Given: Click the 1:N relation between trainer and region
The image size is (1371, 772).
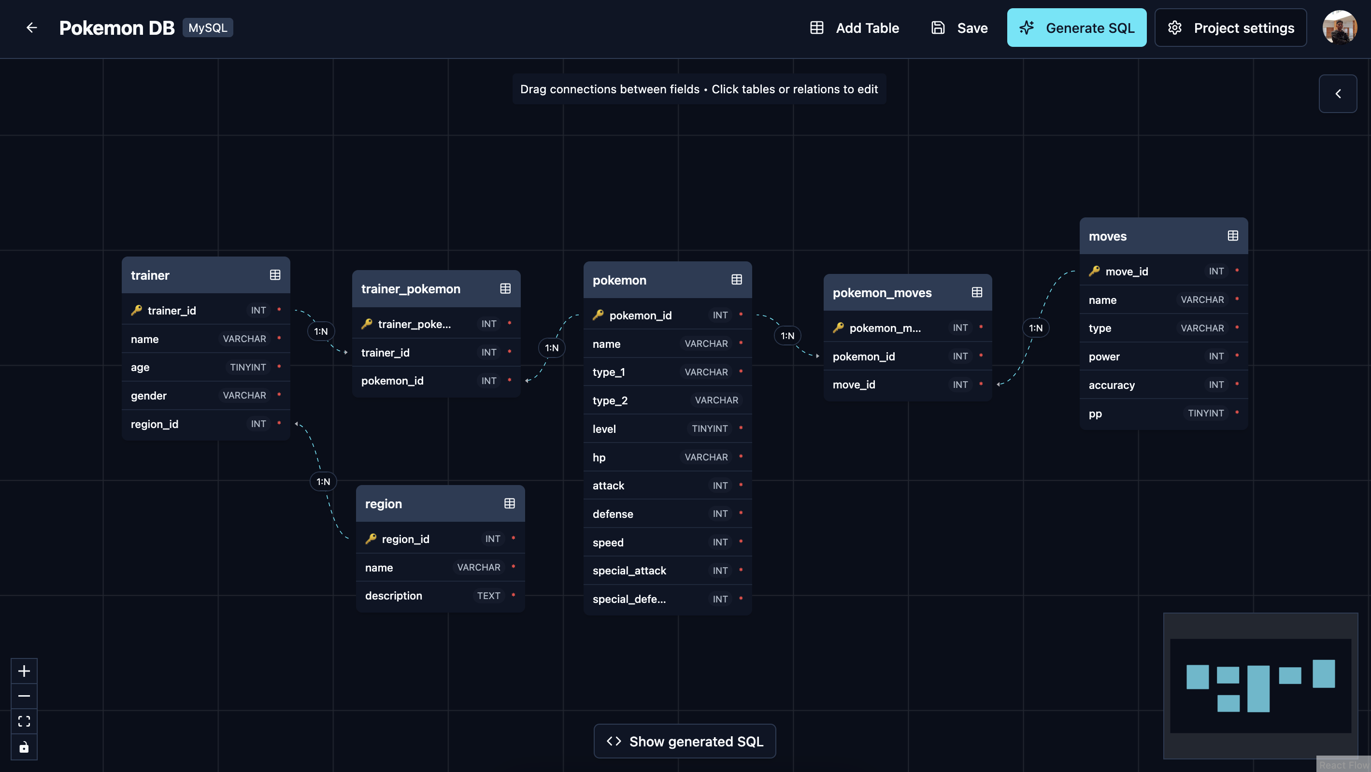Looking at the screenshot, I should 323,481.
